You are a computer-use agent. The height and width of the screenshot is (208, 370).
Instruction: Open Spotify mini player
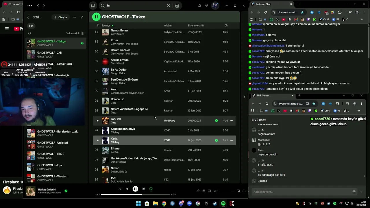[238, 191]
